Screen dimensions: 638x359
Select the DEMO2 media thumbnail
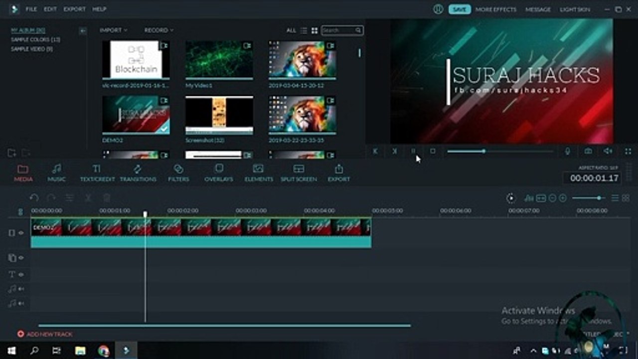pyautogui.click(x=136, y=115)
